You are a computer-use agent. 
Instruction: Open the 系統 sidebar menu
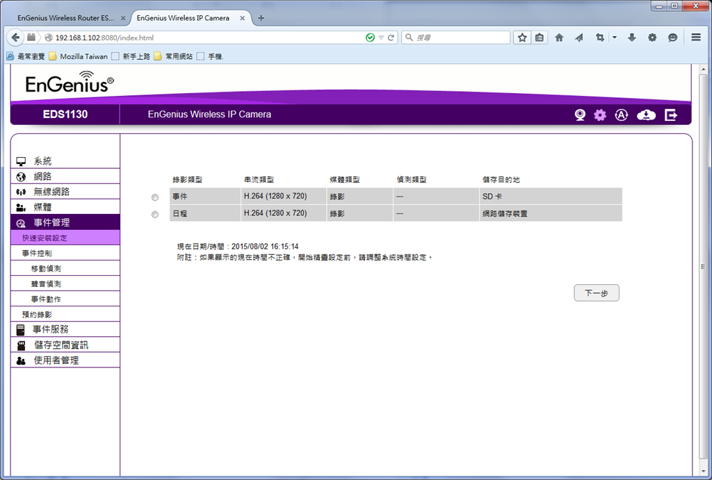tap(65, 161)
